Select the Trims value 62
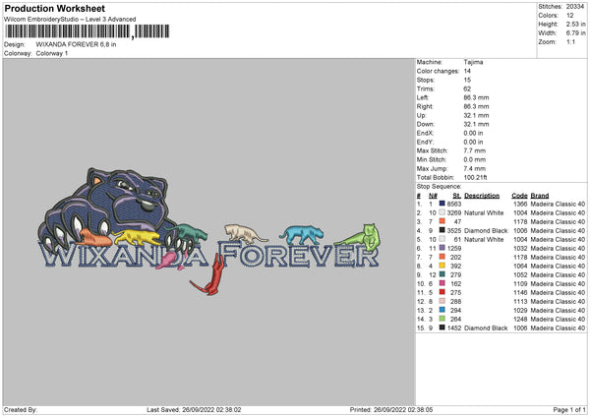 click(467, 89)
